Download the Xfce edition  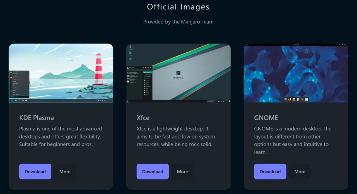pyautogui.click(x=153, y=171)
